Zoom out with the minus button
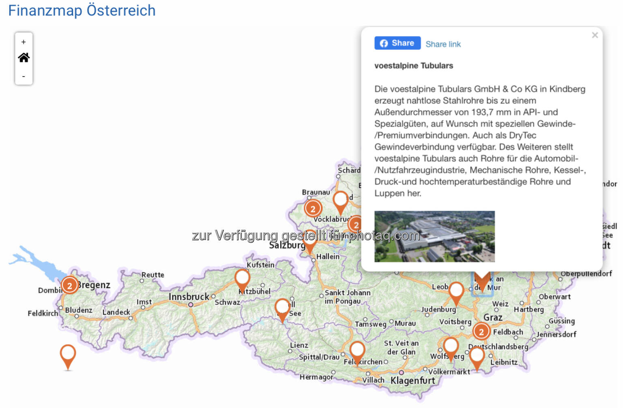Image resolution: width=623 pixels, height=408 pixels. [x=24, y=76]
